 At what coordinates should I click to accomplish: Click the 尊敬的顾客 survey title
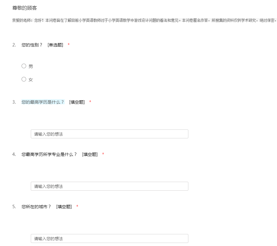tap(25, 8)
